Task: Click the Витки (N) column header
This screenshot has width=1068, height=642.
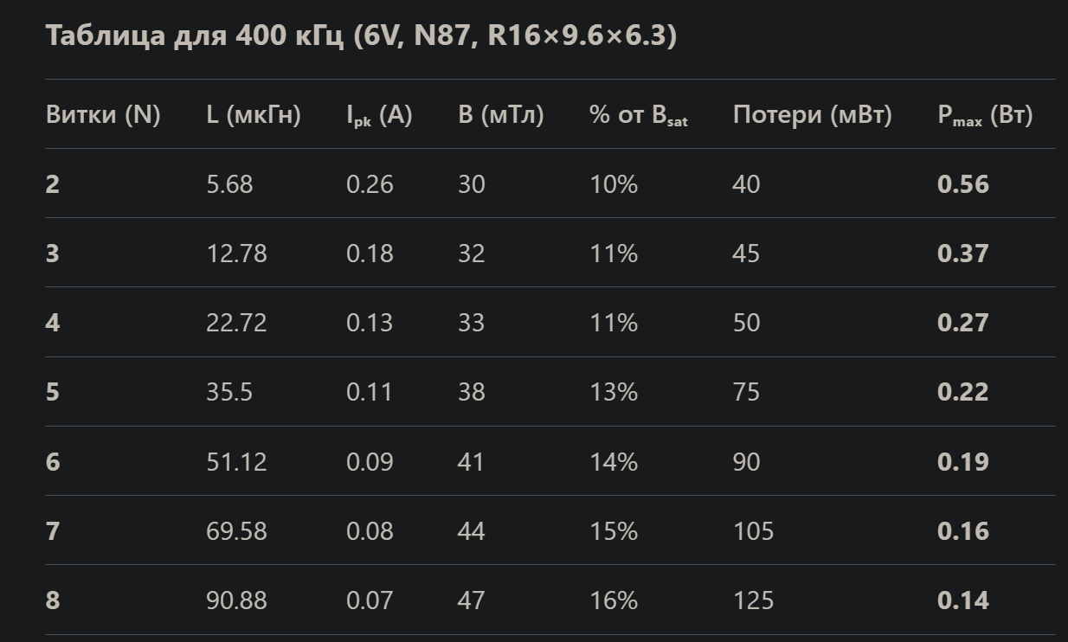Action: point(103,115)
